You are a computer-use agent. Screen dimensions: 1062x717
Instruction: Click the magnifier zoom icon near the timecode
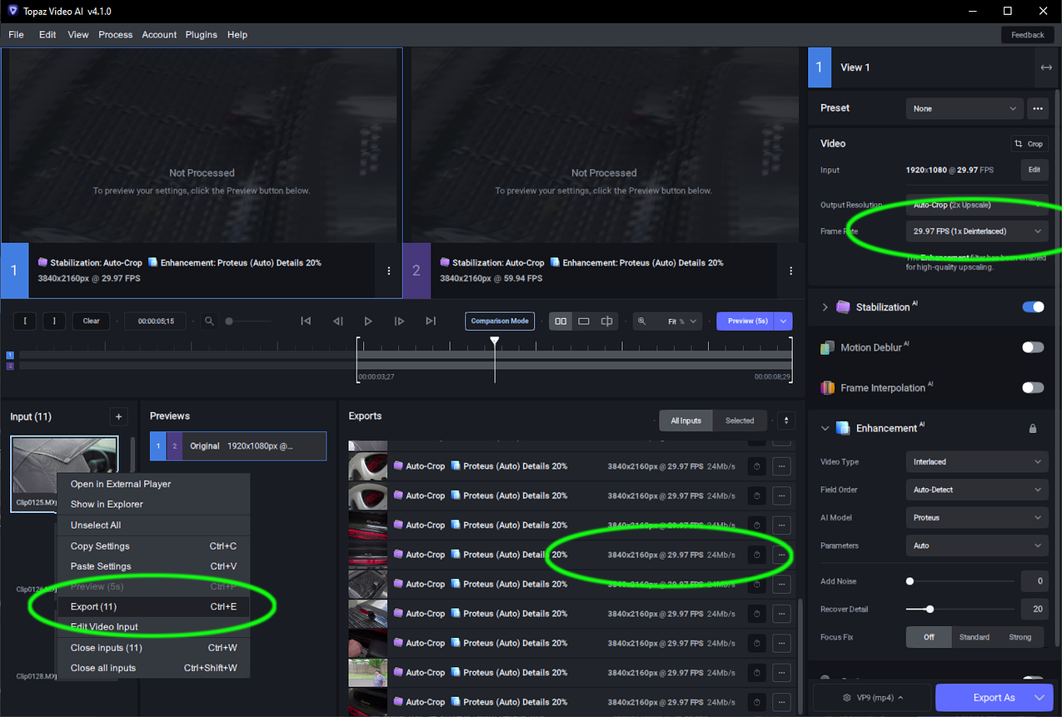coord(207,321)
